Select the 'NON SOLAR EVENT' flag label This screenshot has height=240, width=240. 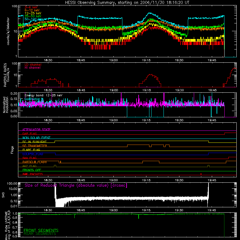pos(36,138)
